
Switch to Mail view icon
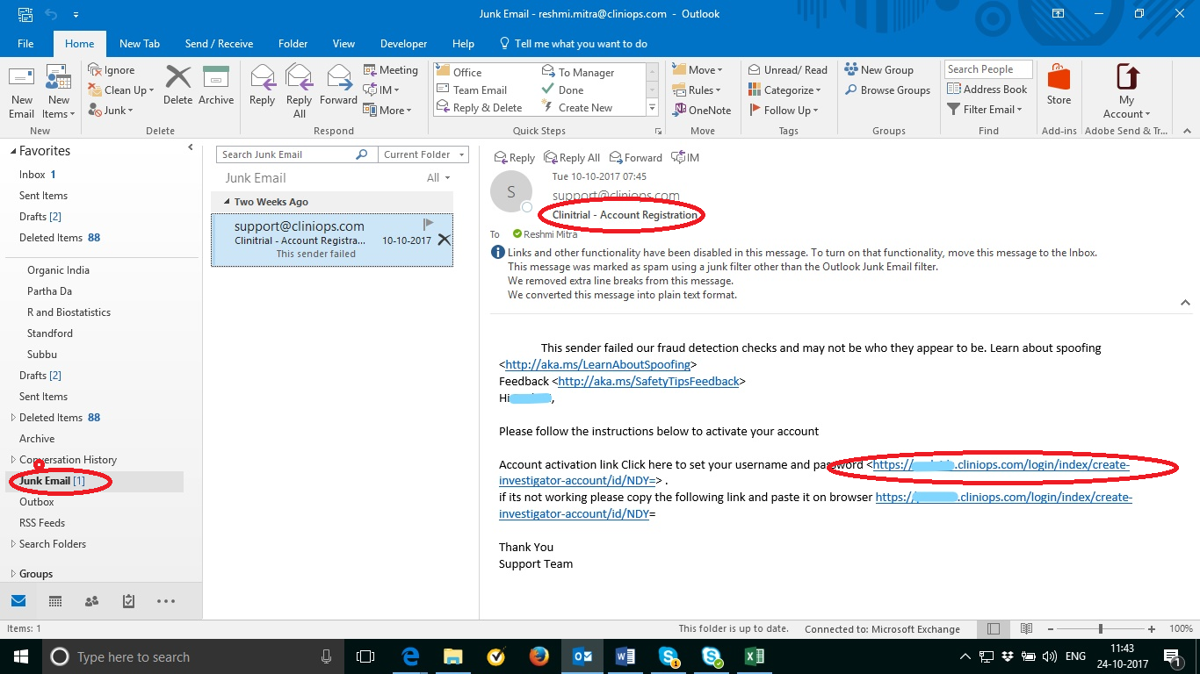coord(18,601)
